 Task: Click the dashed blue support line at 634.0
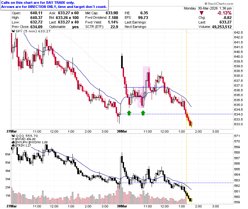(177, 114)
